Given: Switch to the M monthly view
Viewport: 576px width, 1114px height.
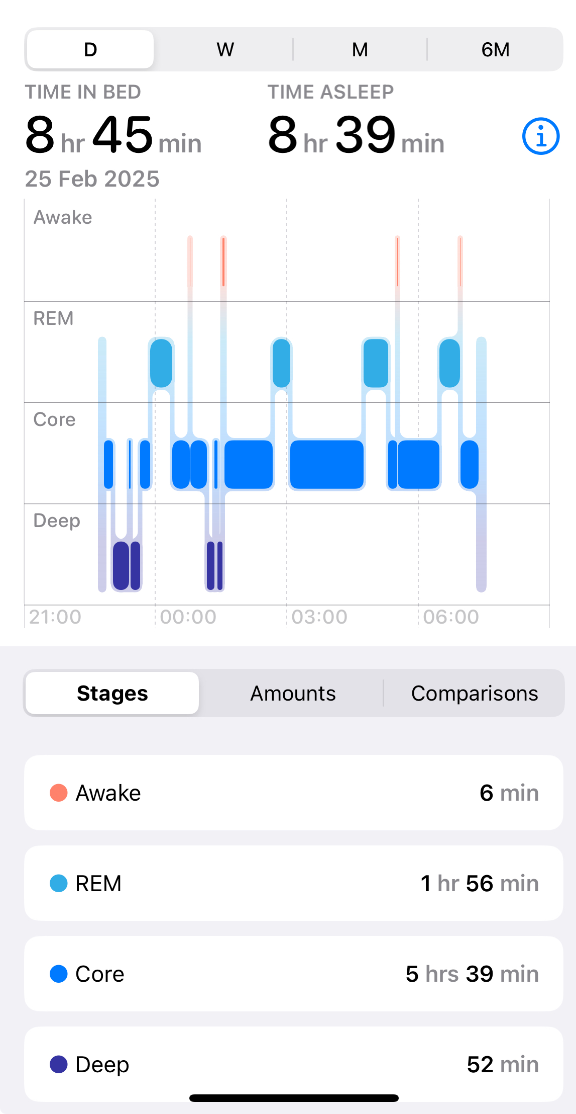Looking at the screenshot, I should (360, 49).
